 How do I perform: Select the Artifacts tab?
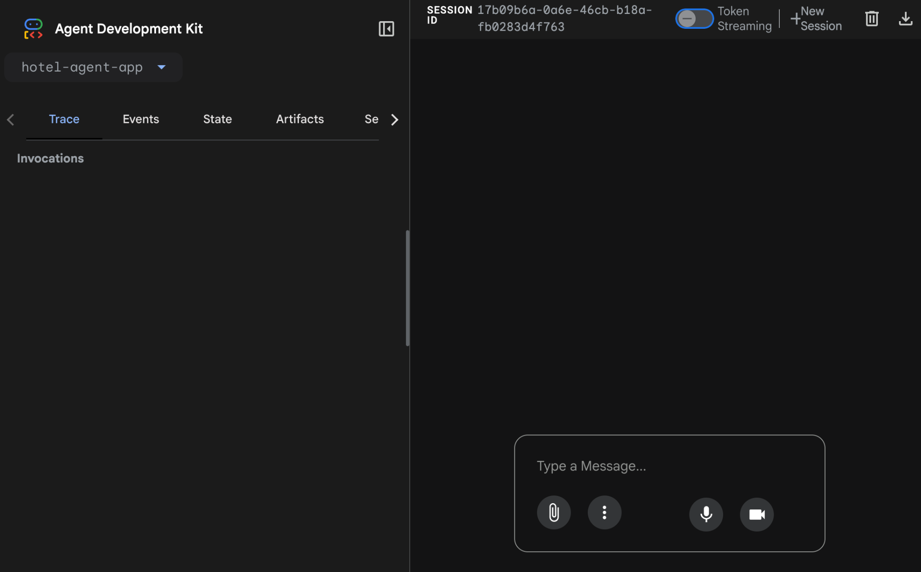pyautogui.click(x=300, y=119)
